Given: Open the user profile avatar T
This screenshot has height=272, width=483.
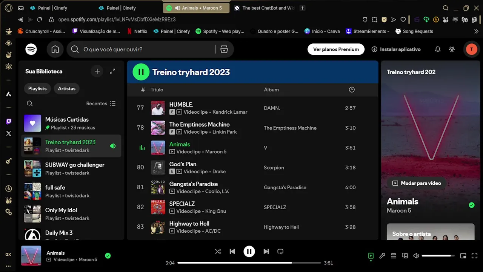Looking at the screenshot, I should (471, 49).
